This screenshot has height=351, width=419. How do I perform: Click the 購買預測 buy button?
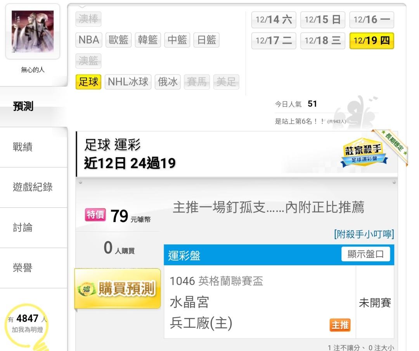(x=118, y=288)
